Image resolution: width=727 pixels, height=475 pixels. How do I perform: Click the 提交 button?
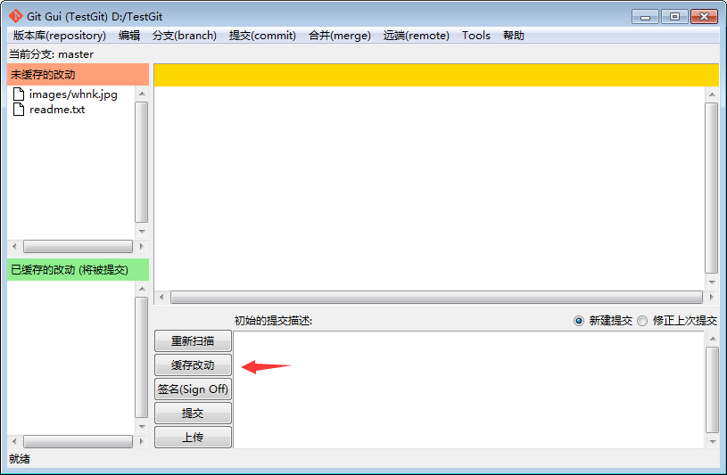point(193,414)
